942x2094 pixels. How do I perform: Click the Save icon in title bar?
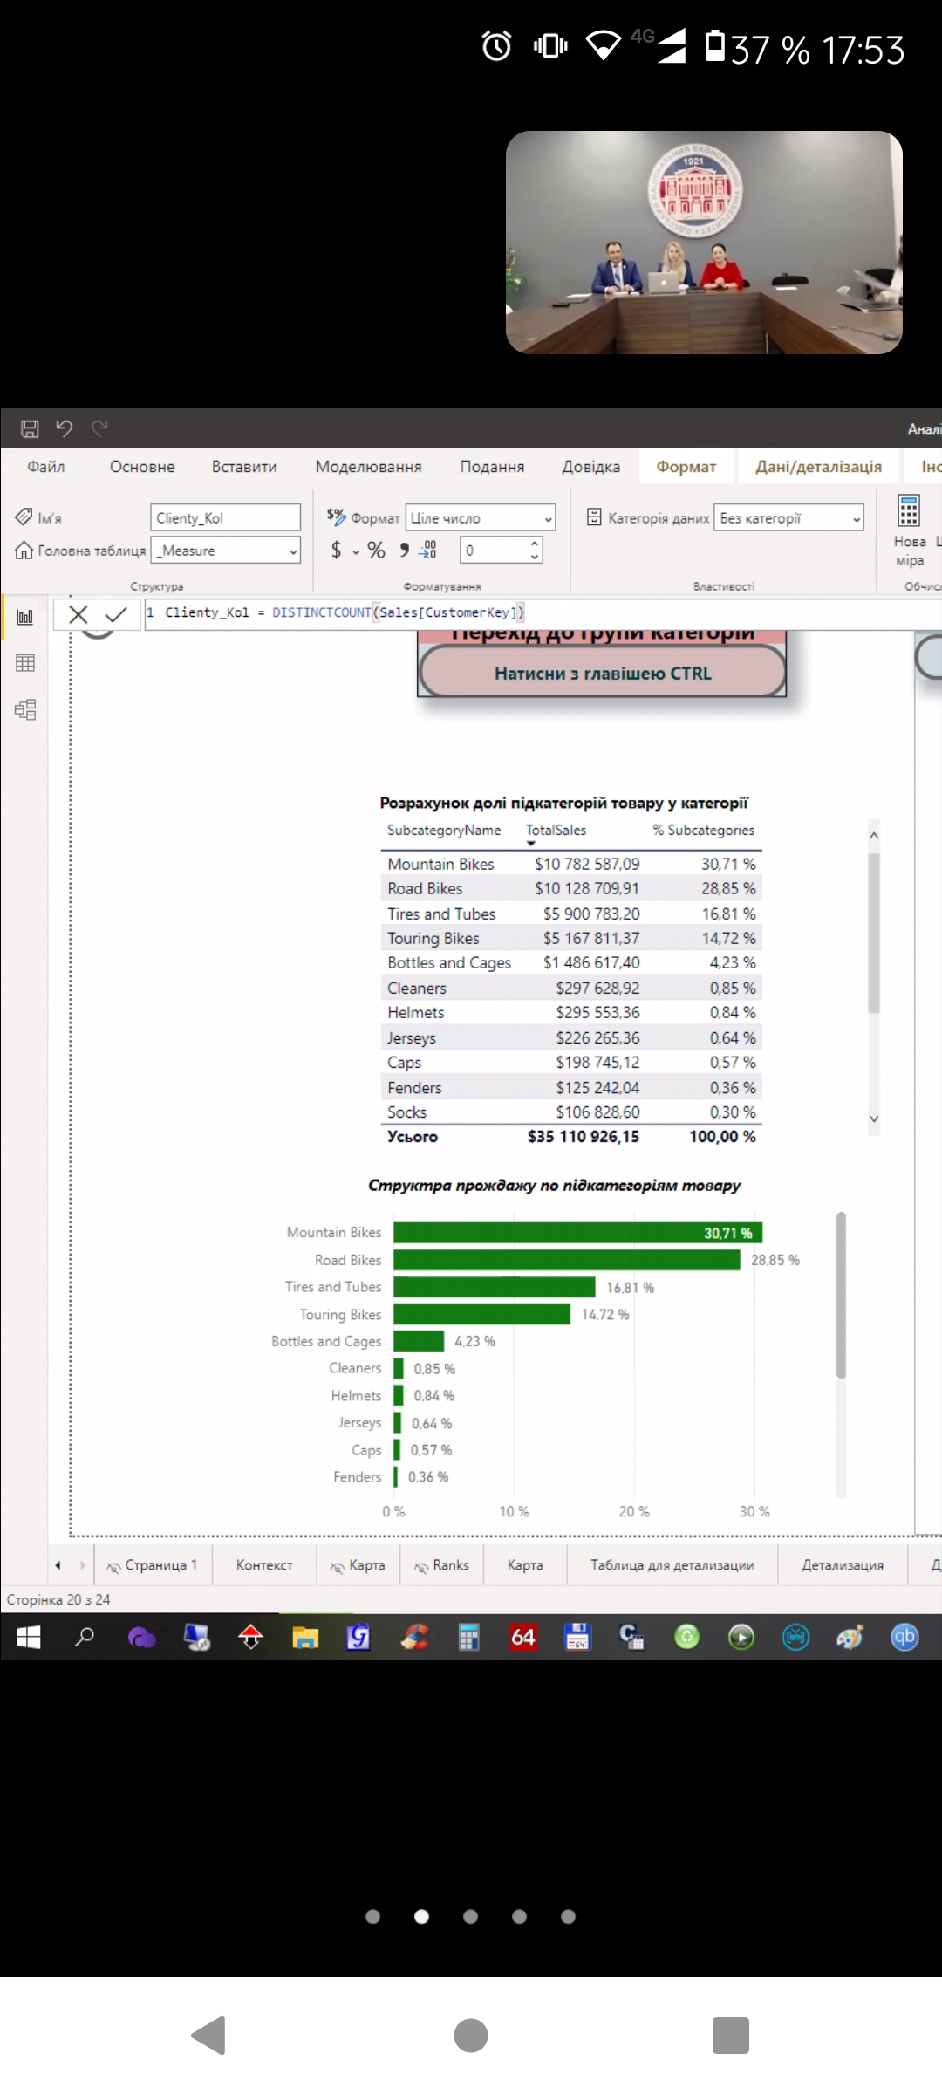pyautogui.click(x=30, y=428)
